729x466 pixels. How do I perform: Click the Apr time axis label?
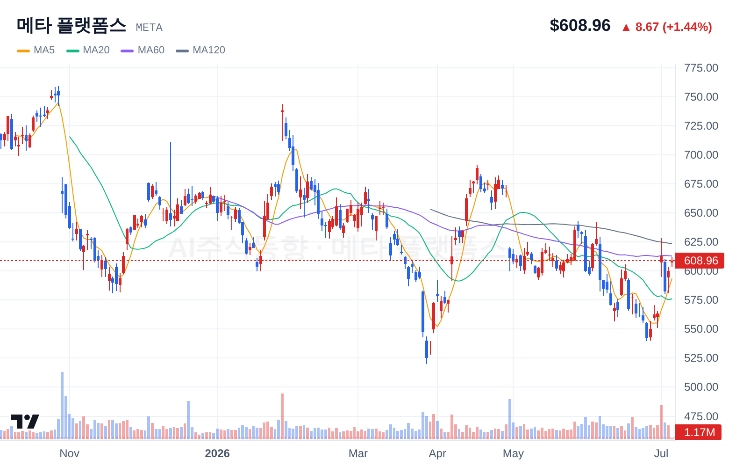437,453
